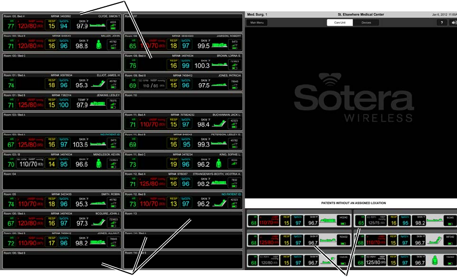Click SpO2 value 94 for Clyde, Simon T

(x=64, y=26)
